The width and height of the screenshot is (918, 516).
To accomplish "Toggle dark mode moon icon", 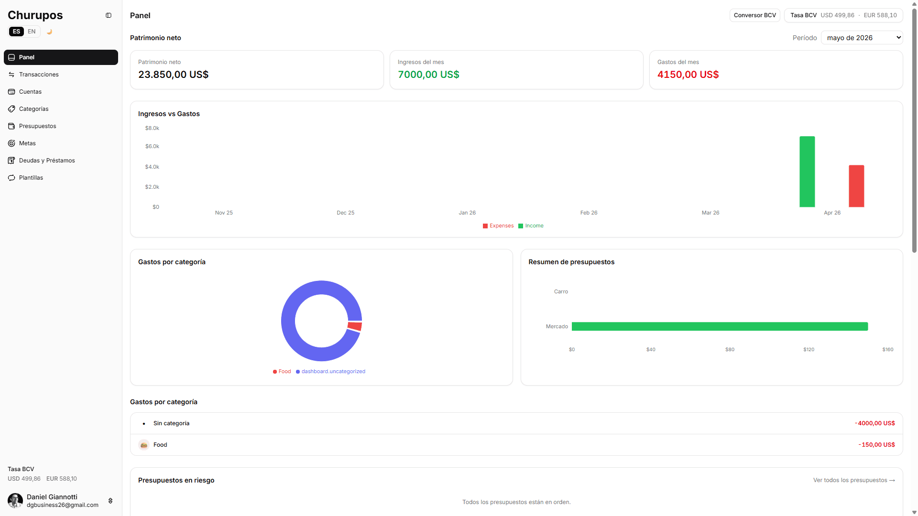I will (49, 32).
